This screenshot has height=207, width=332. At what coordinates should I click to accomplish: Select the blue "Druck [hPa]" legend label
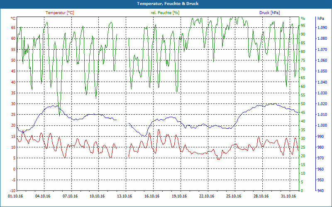pyautogui.click(x=269, y=13)
